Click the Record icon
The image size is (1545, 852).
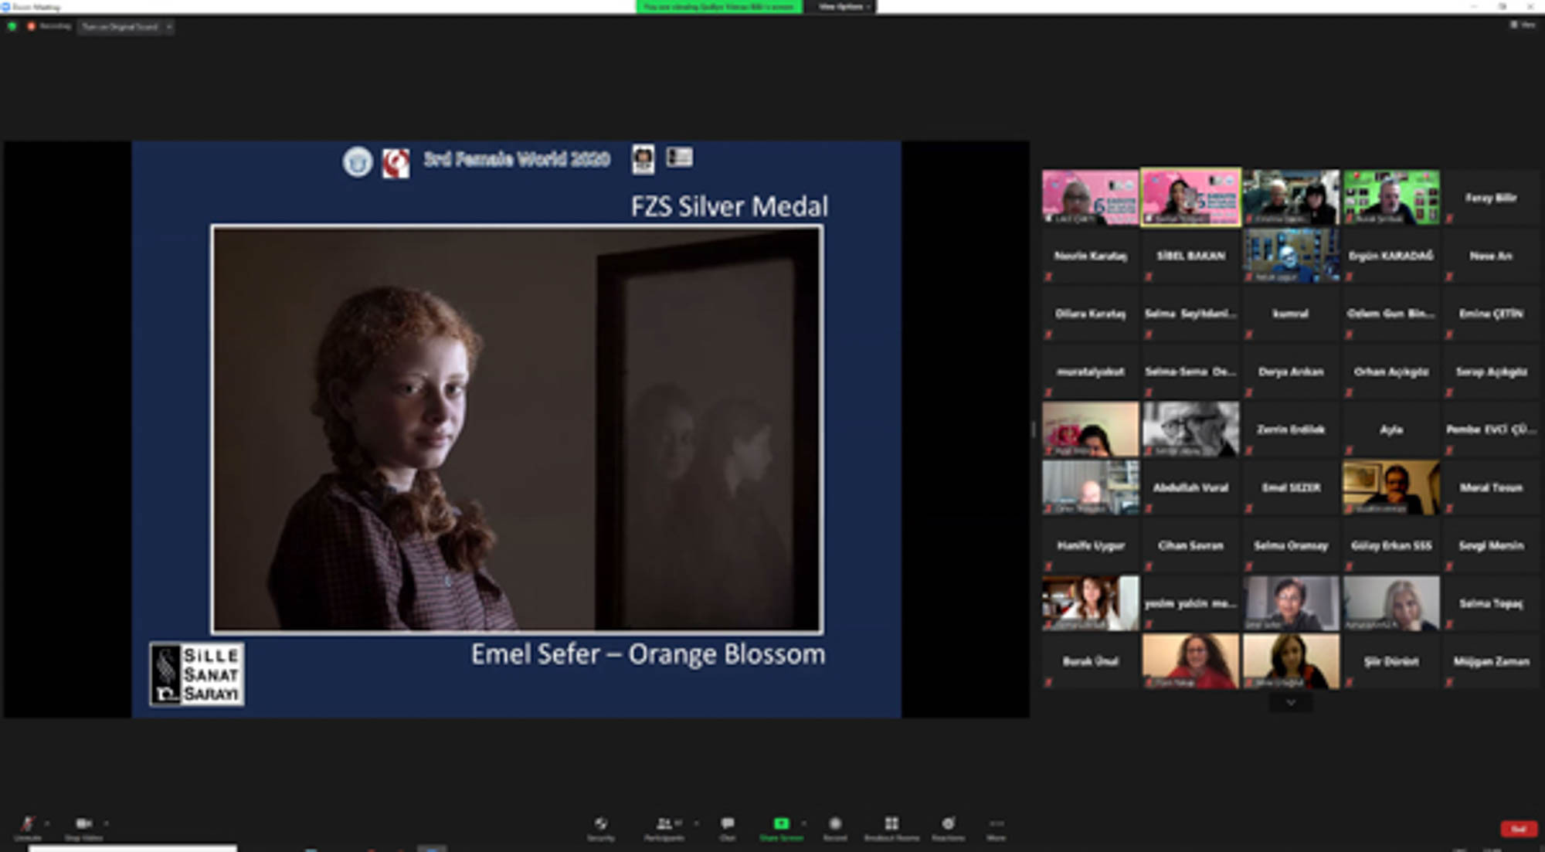pos(834,824)
